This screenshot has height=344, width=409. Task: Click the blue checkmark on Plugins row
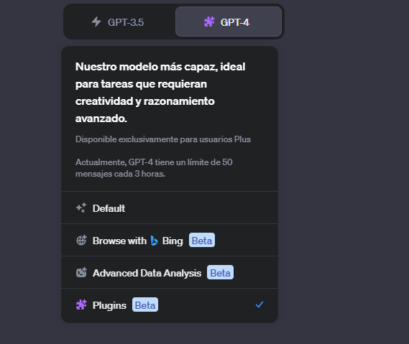click(x=259, y=305)
